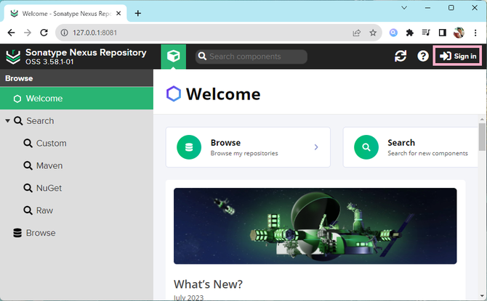Open the browser extensions puzzle icon
The height and width of the screenshot is (301, 487).
point(410,33)
